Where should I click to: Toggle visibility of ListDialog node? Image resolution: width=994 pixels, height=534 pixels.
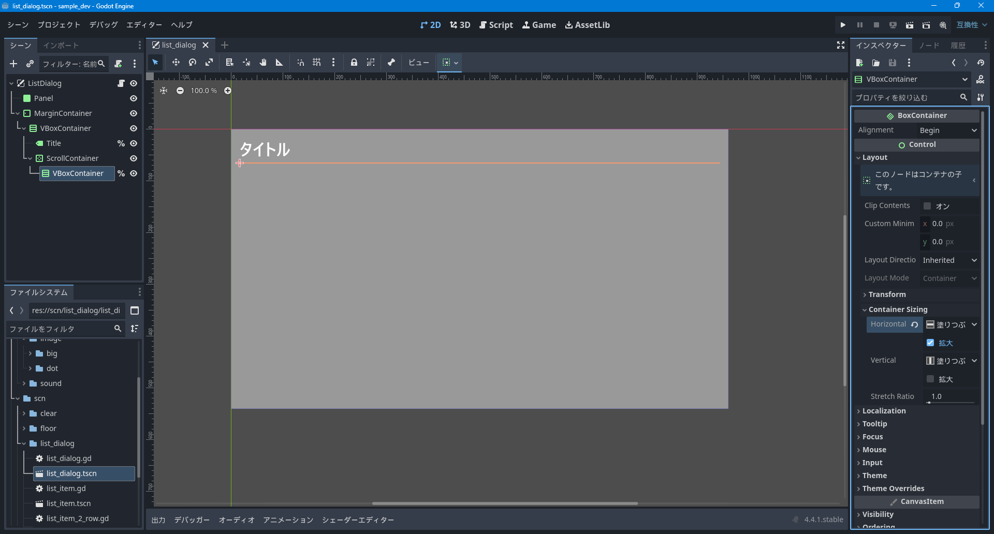[134, 83]
